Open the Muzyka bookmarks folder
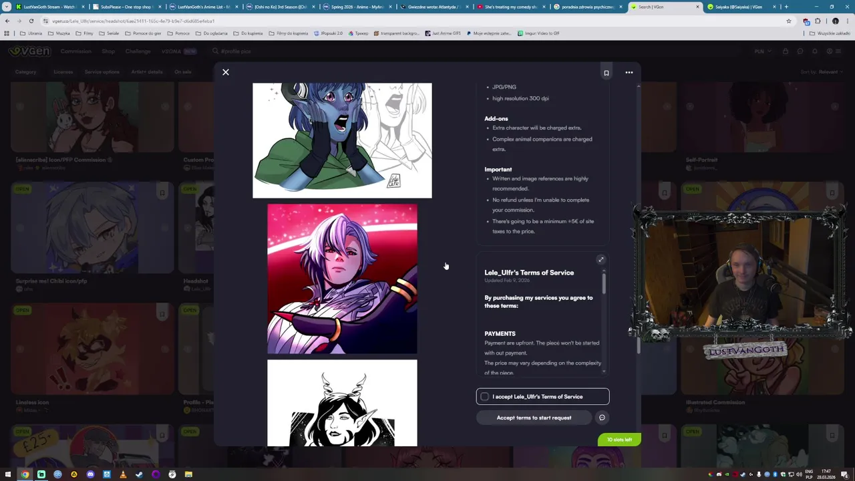 click(x=59, y=33)
